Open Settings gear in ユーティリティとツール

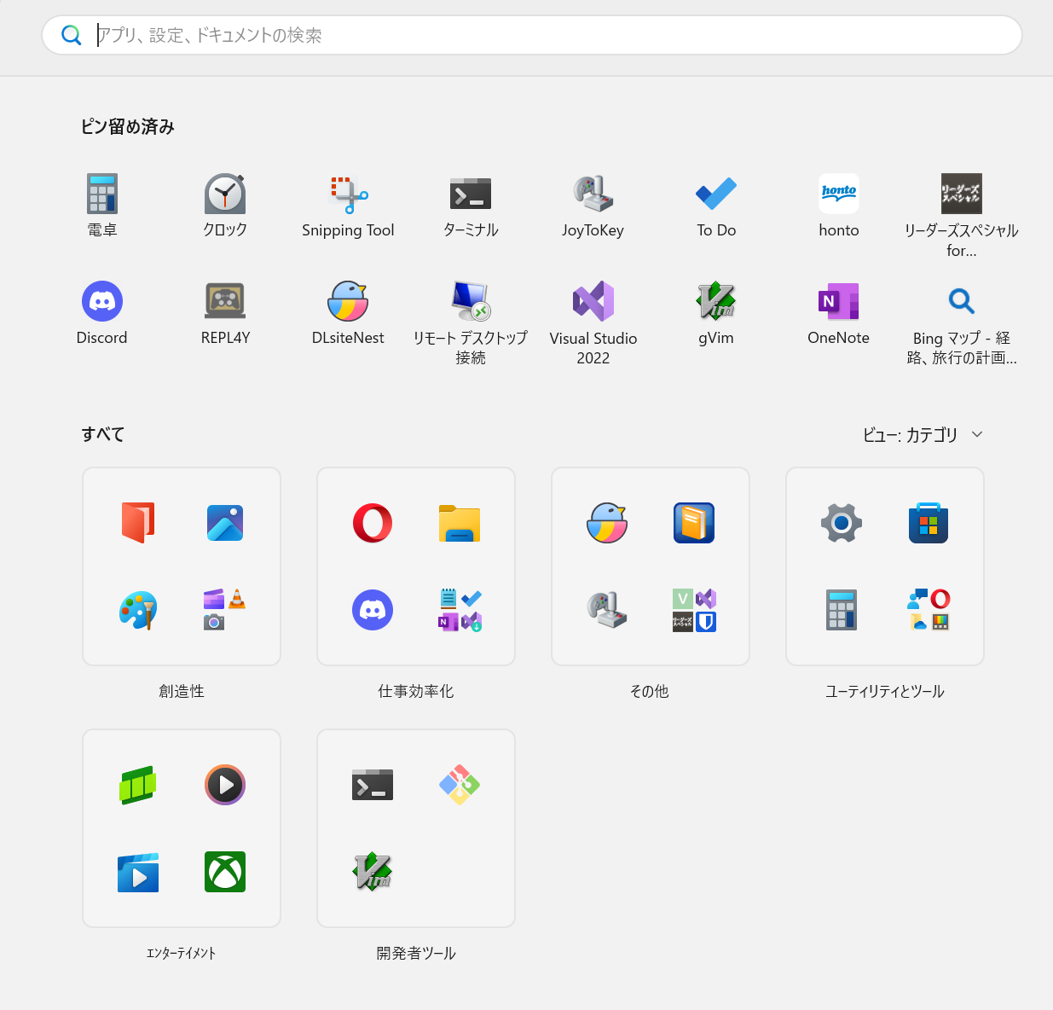[842, 523]
